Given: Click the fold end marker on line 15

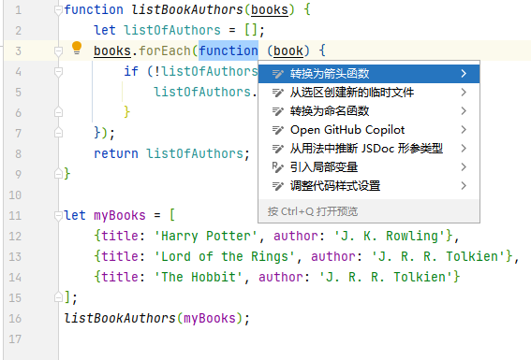Looking at the screenshot, I should pos(58,297).
